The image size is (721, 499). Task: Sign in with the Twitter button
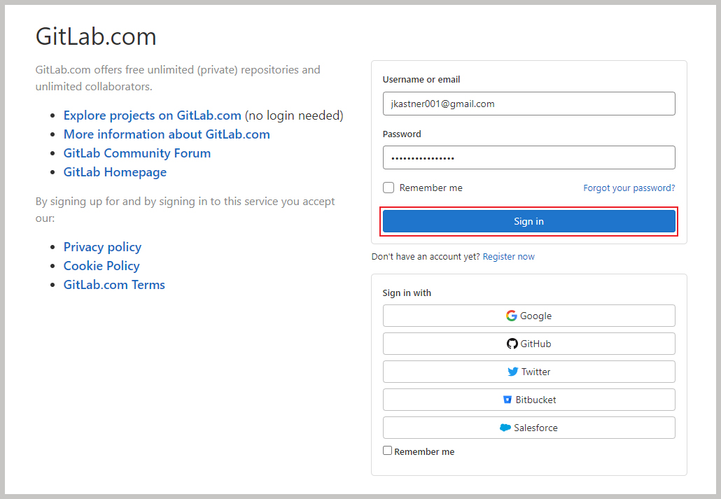point(528,372)
